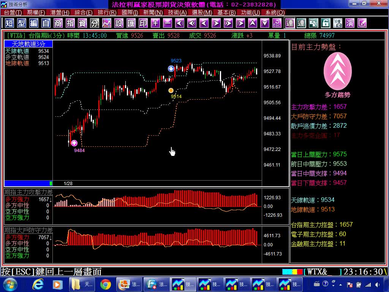Viewport: 389px width, 292px height.
Task: Click the 分 toolbar icon
Action: pyautogui.click(x=95, y=23)
